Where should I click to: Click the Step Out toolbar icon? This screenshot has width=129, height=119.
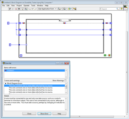35,9
